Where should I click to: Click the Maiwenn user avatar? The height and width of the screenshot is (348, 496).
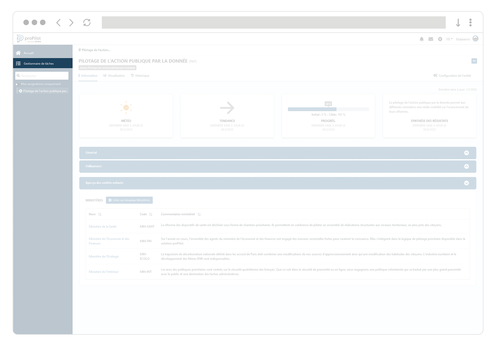click(x=475, y=39)
